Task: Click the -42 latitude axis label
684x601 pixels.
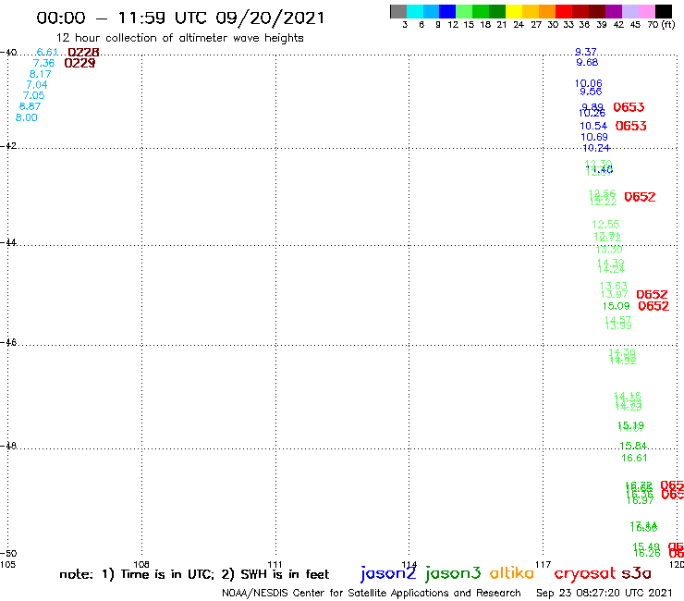Action: (x=8, y=145)
